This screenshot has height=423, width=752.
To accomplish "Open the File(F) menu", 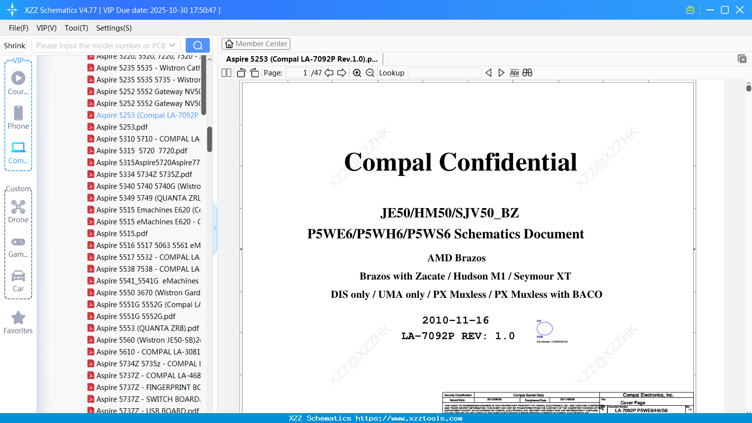I will (19, 28).
